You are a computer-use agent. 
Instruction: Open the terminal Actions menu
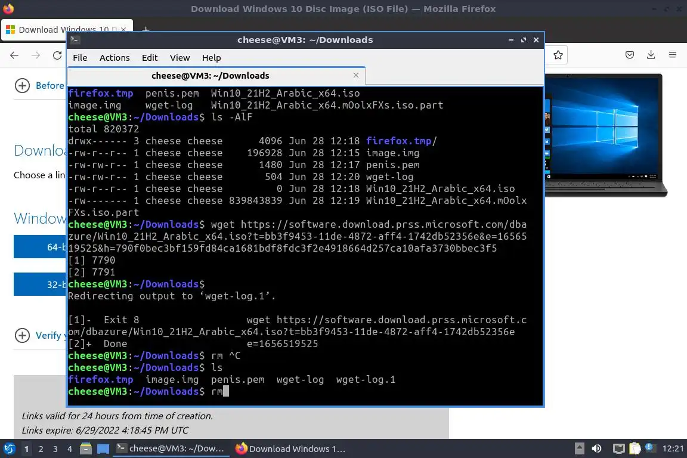coord(114,58)
